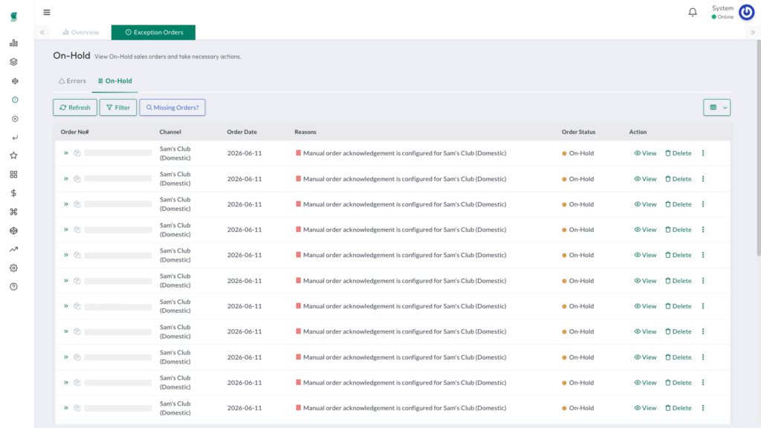Open the Filter options
Screen dimensions: 761x428
[x=118, y=107]
